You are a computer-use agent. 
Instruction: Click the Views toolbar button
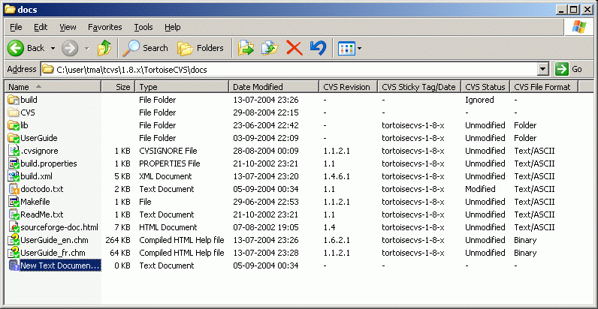pos(346,48)
